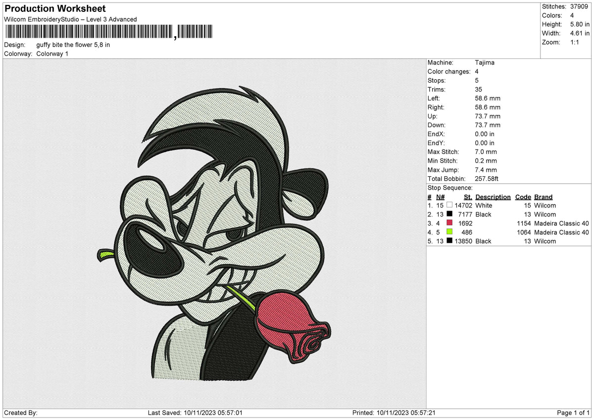Click the stitch count '14702' in stop 1
Screen dimensions: 594x420
click(463, 205)
